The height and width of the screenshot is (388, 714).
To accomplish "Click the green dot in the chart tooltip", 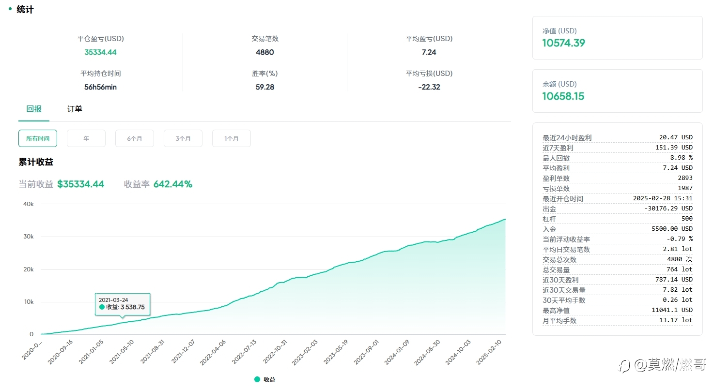I will pyautogui.click(x=102, y=307).
